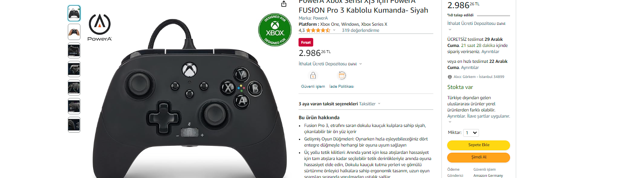Open the Miktar quantity dropdown
The width and height of the screenshot is (624, 178).
pyautogui.click(x=471, y=133)
